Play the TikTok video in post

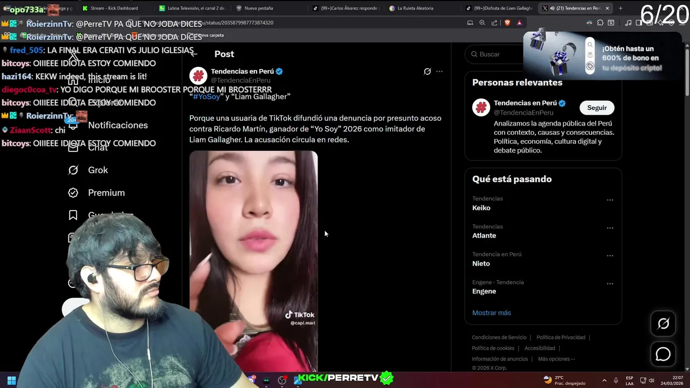(x=253, y=261)
